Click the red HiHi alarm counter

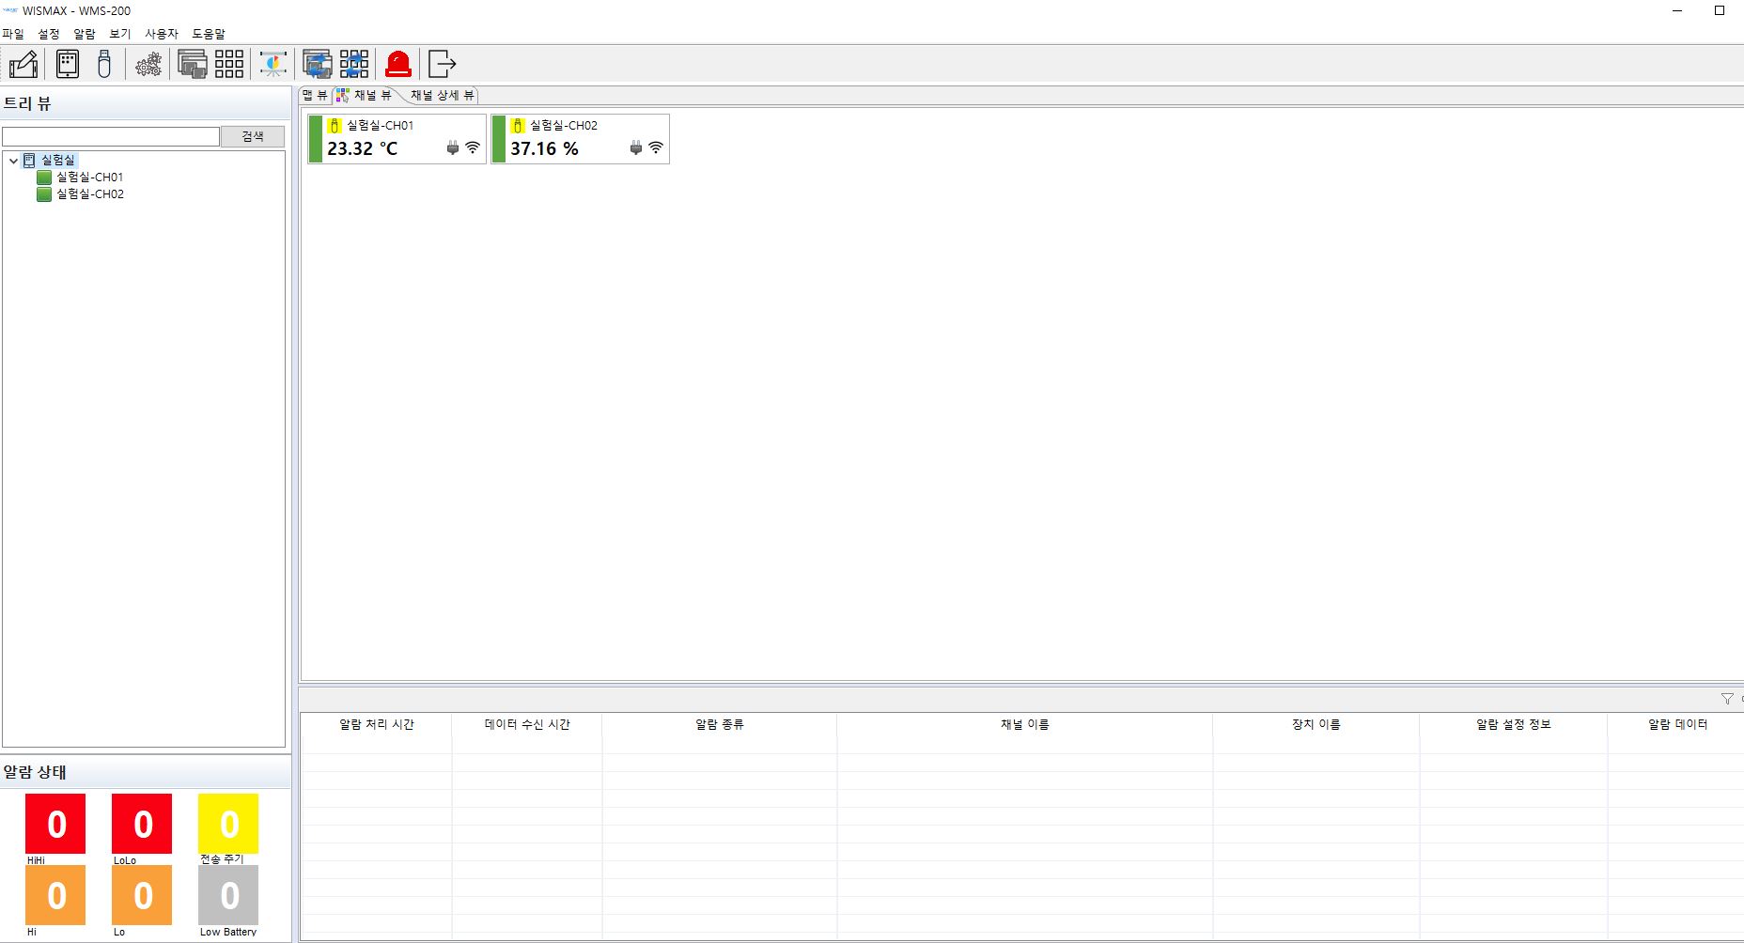click(55, 824)
